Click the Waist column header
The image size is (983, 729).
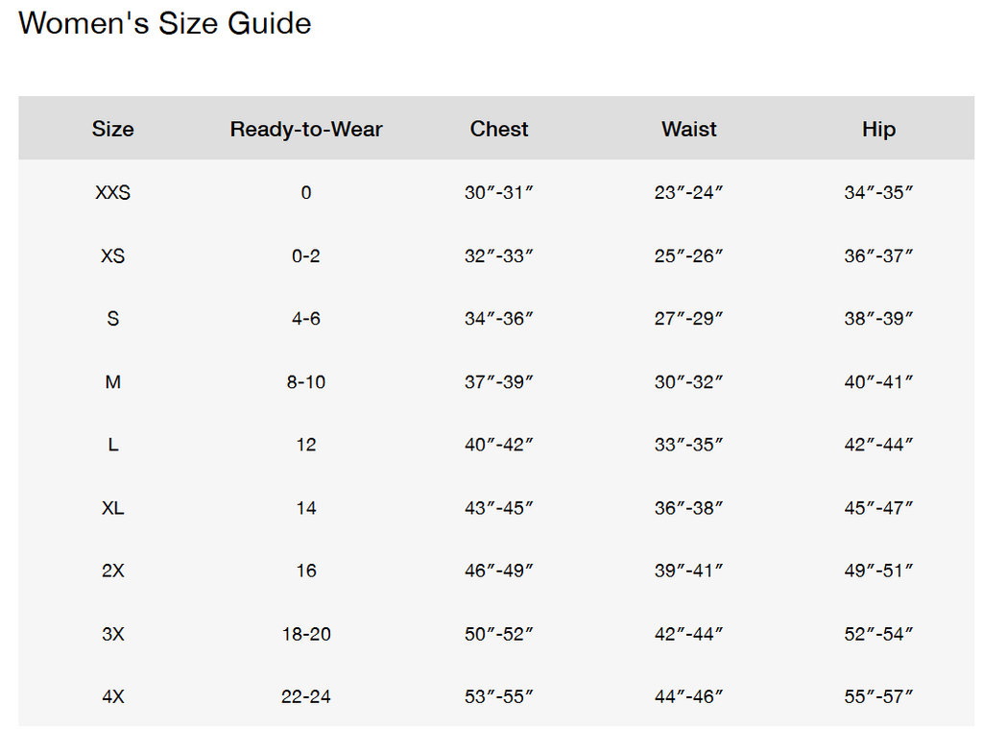689,129
